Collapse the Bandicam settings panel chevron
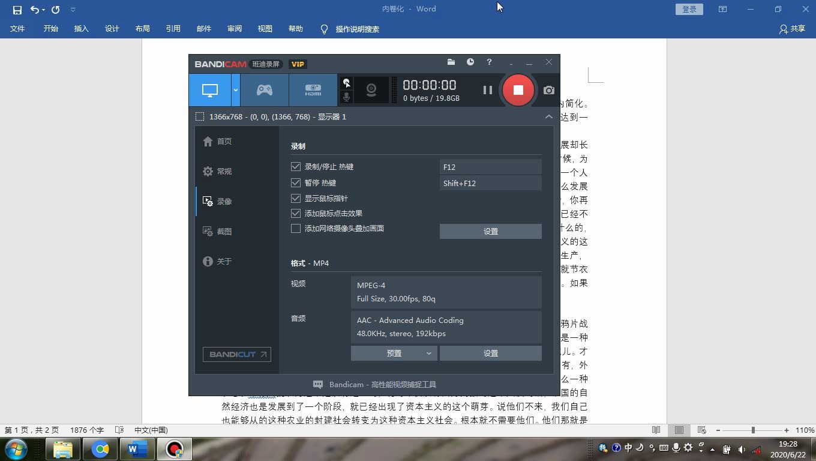 pos(549,116)
